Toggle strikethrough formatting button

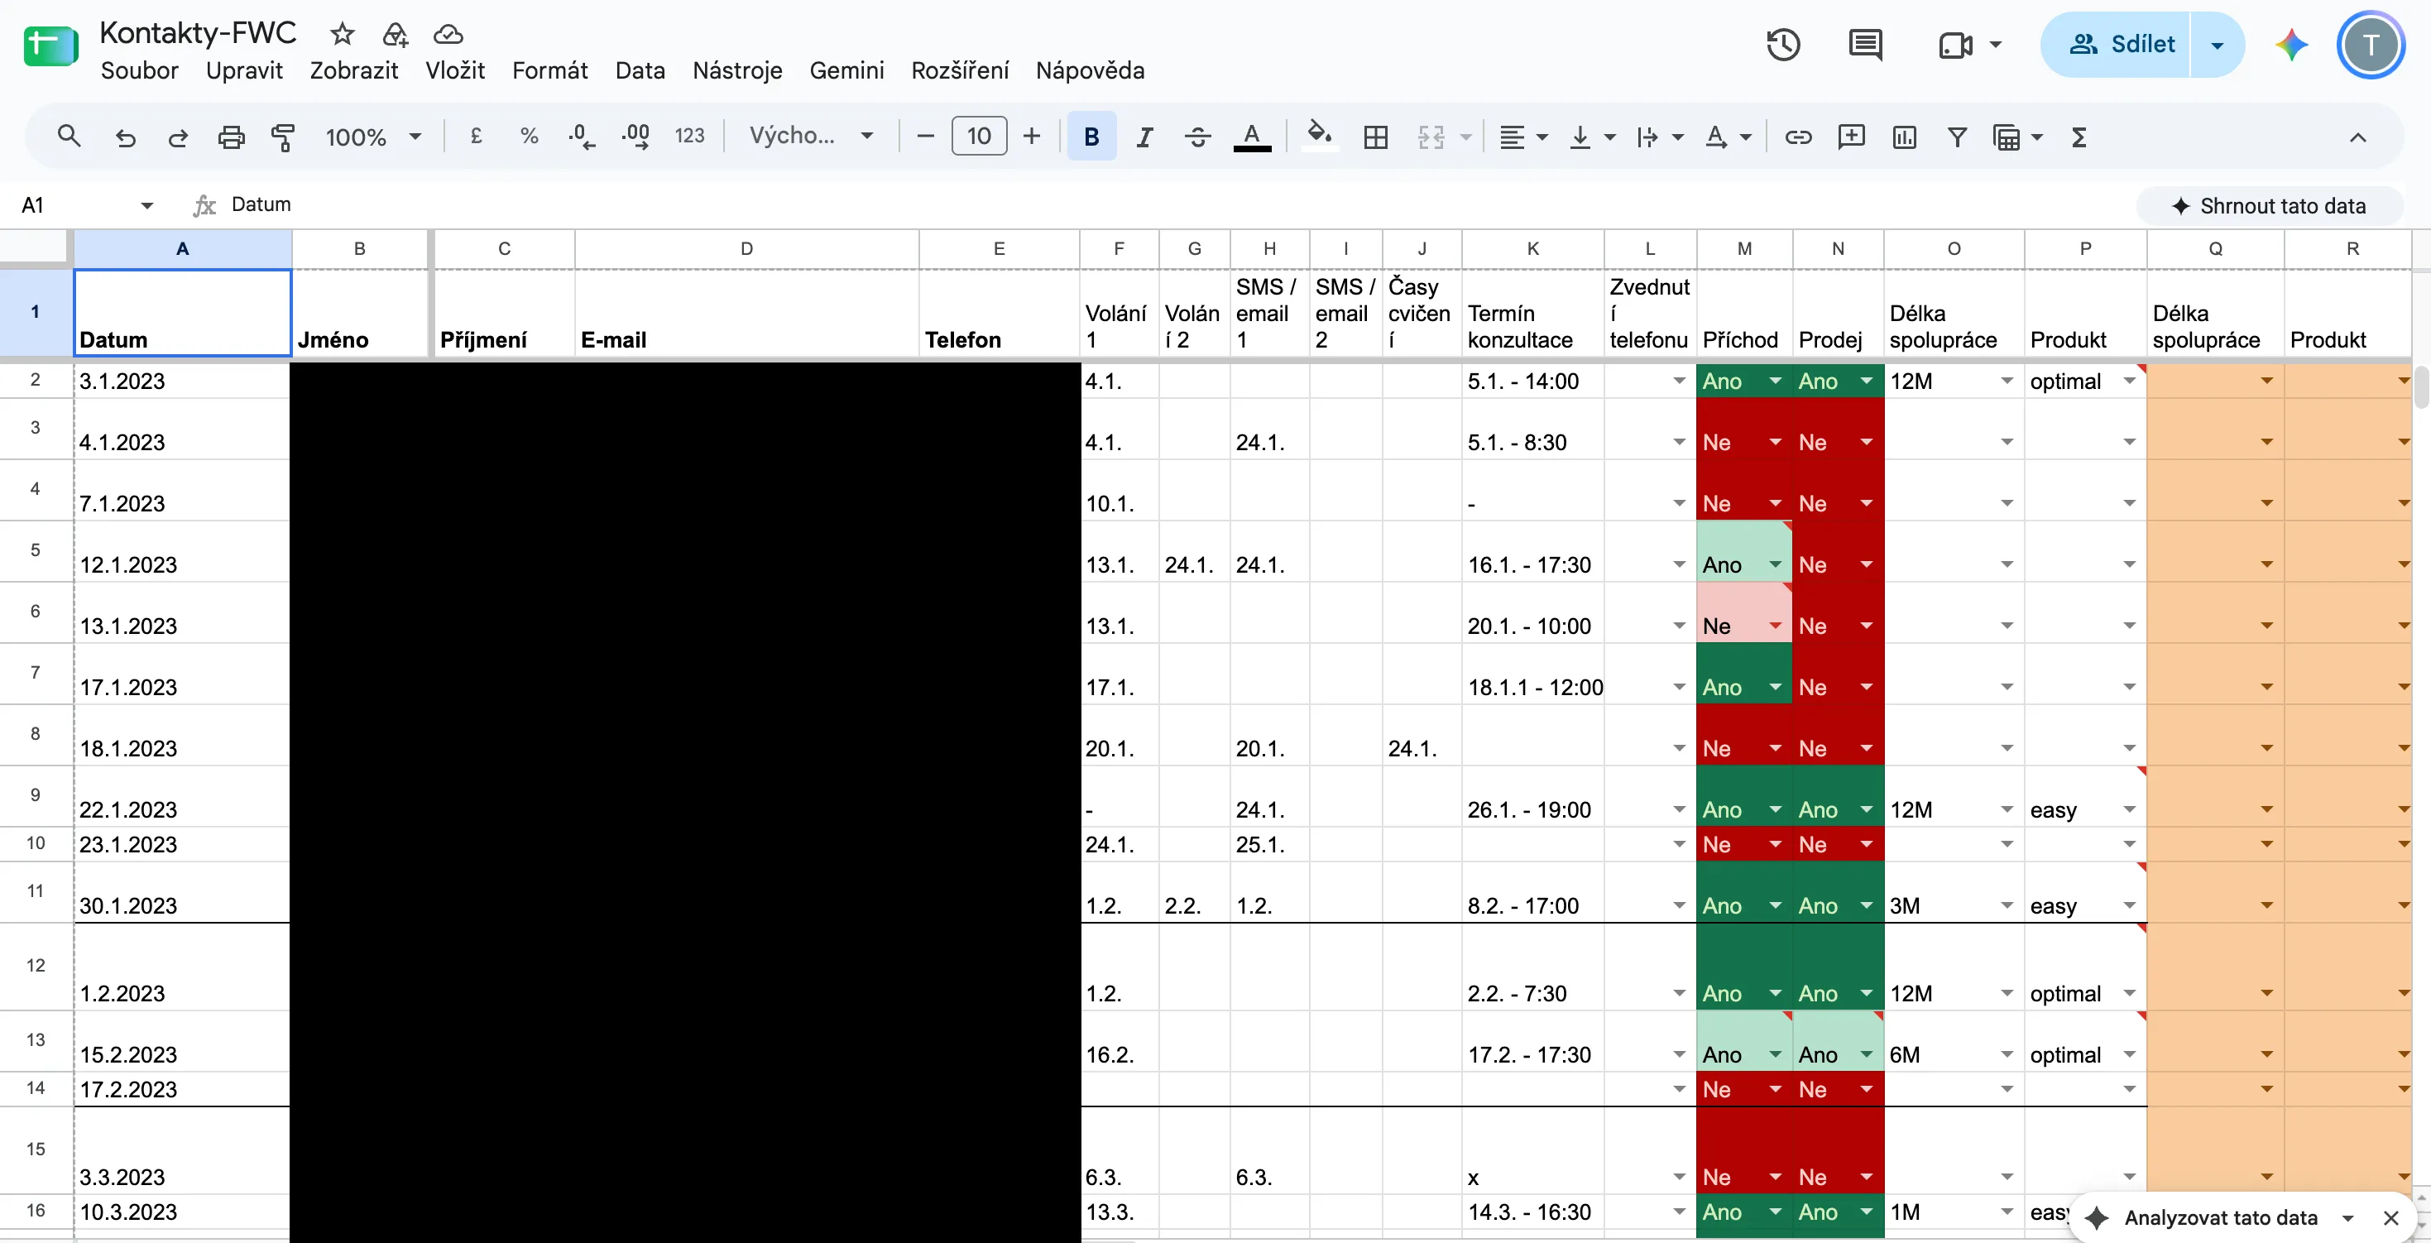point(1197,137)
